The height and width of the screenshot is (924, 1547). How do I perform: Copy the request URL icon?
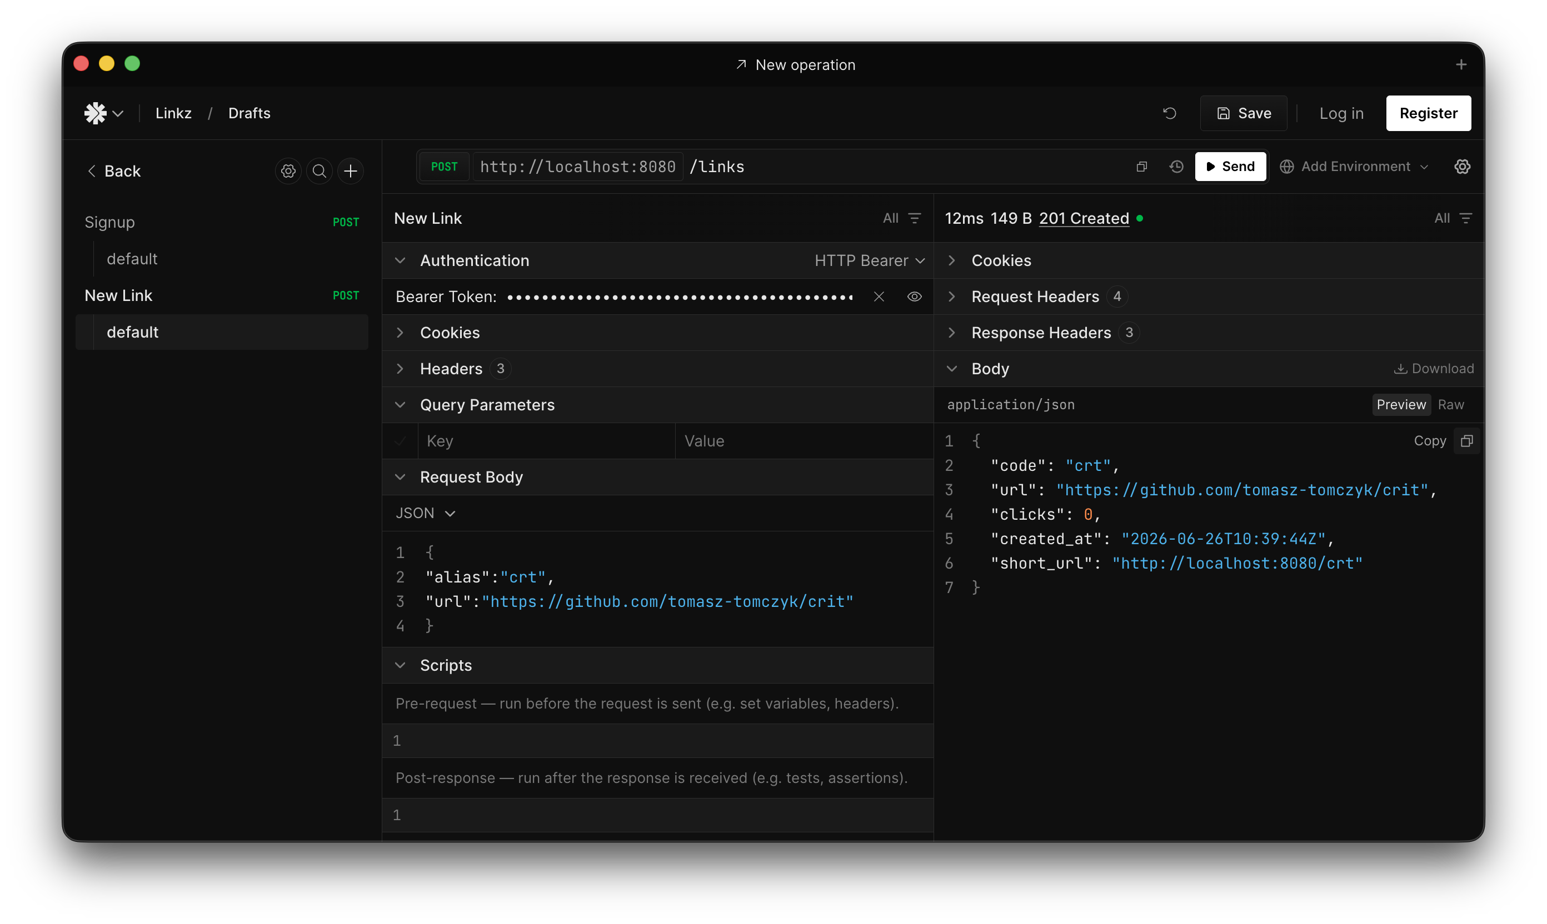[x=1141, y=167]
